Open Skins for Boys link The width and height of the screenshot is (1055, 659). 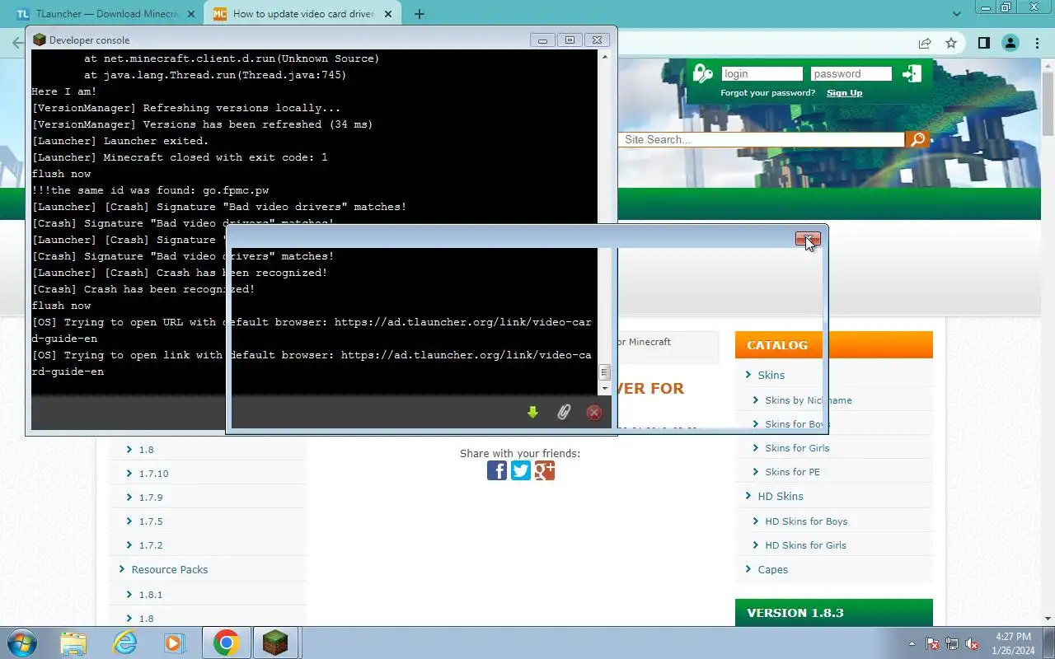coord(797,424)
